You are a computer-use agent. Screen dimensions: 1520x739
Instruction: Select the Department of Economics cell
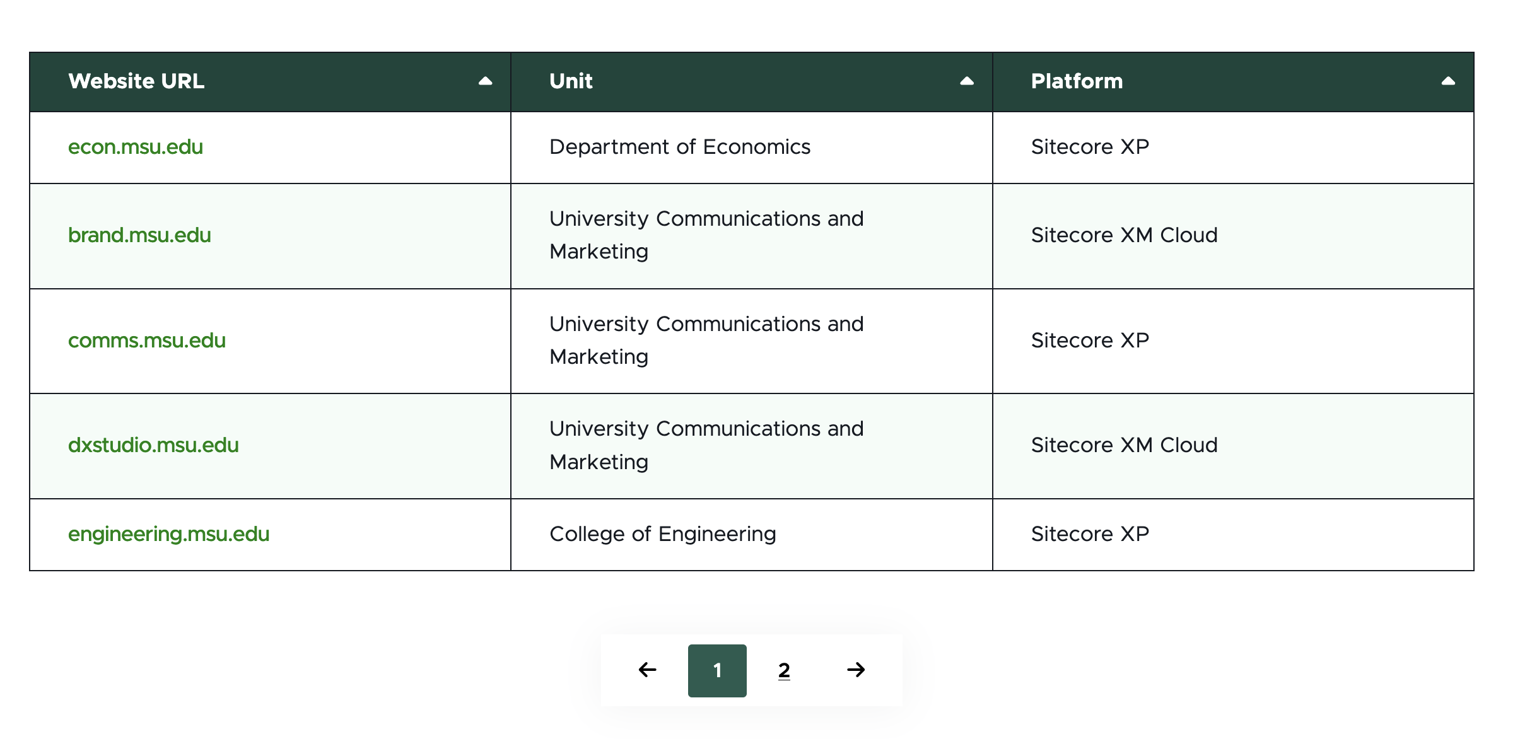752,148
